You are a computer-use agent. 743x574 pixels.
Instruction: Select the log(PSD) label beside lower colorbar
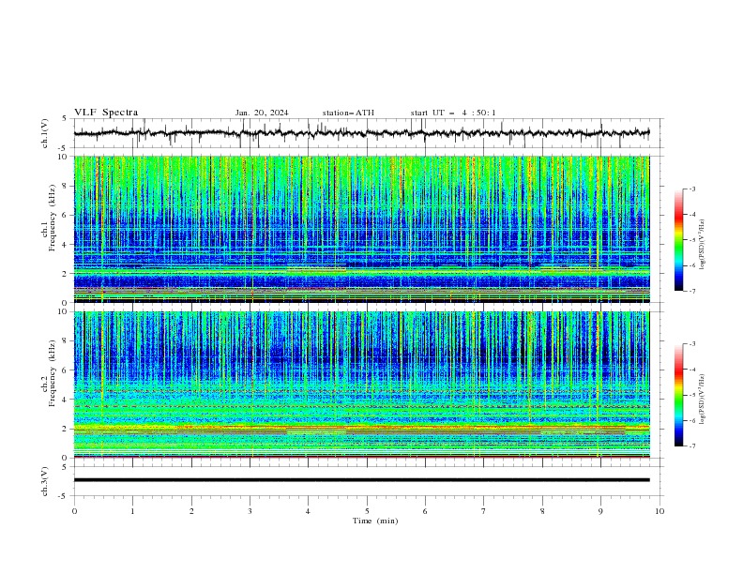[703, 400]
